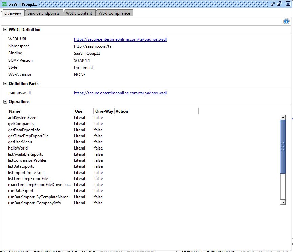The width and height of the screenshot is (293, 252).
Task: Open the WSDL Content tab
Action: tap(79, 13)
